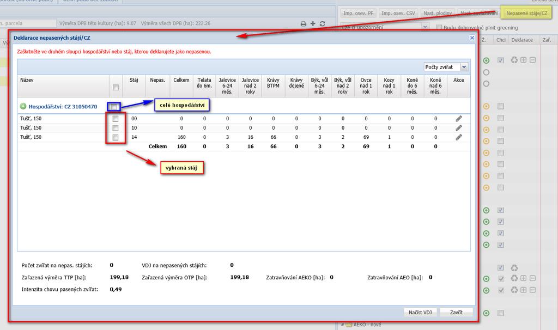Click the Nast. plodiny button

[x=438, y=13]
